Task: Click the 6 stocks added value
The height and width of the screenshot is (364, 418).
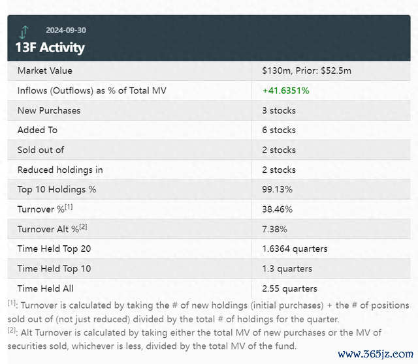Action: coord(279,130)
